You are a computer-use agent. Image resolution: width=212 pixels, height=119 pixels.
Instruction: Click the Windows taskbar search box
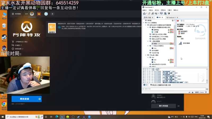(24, 117)
